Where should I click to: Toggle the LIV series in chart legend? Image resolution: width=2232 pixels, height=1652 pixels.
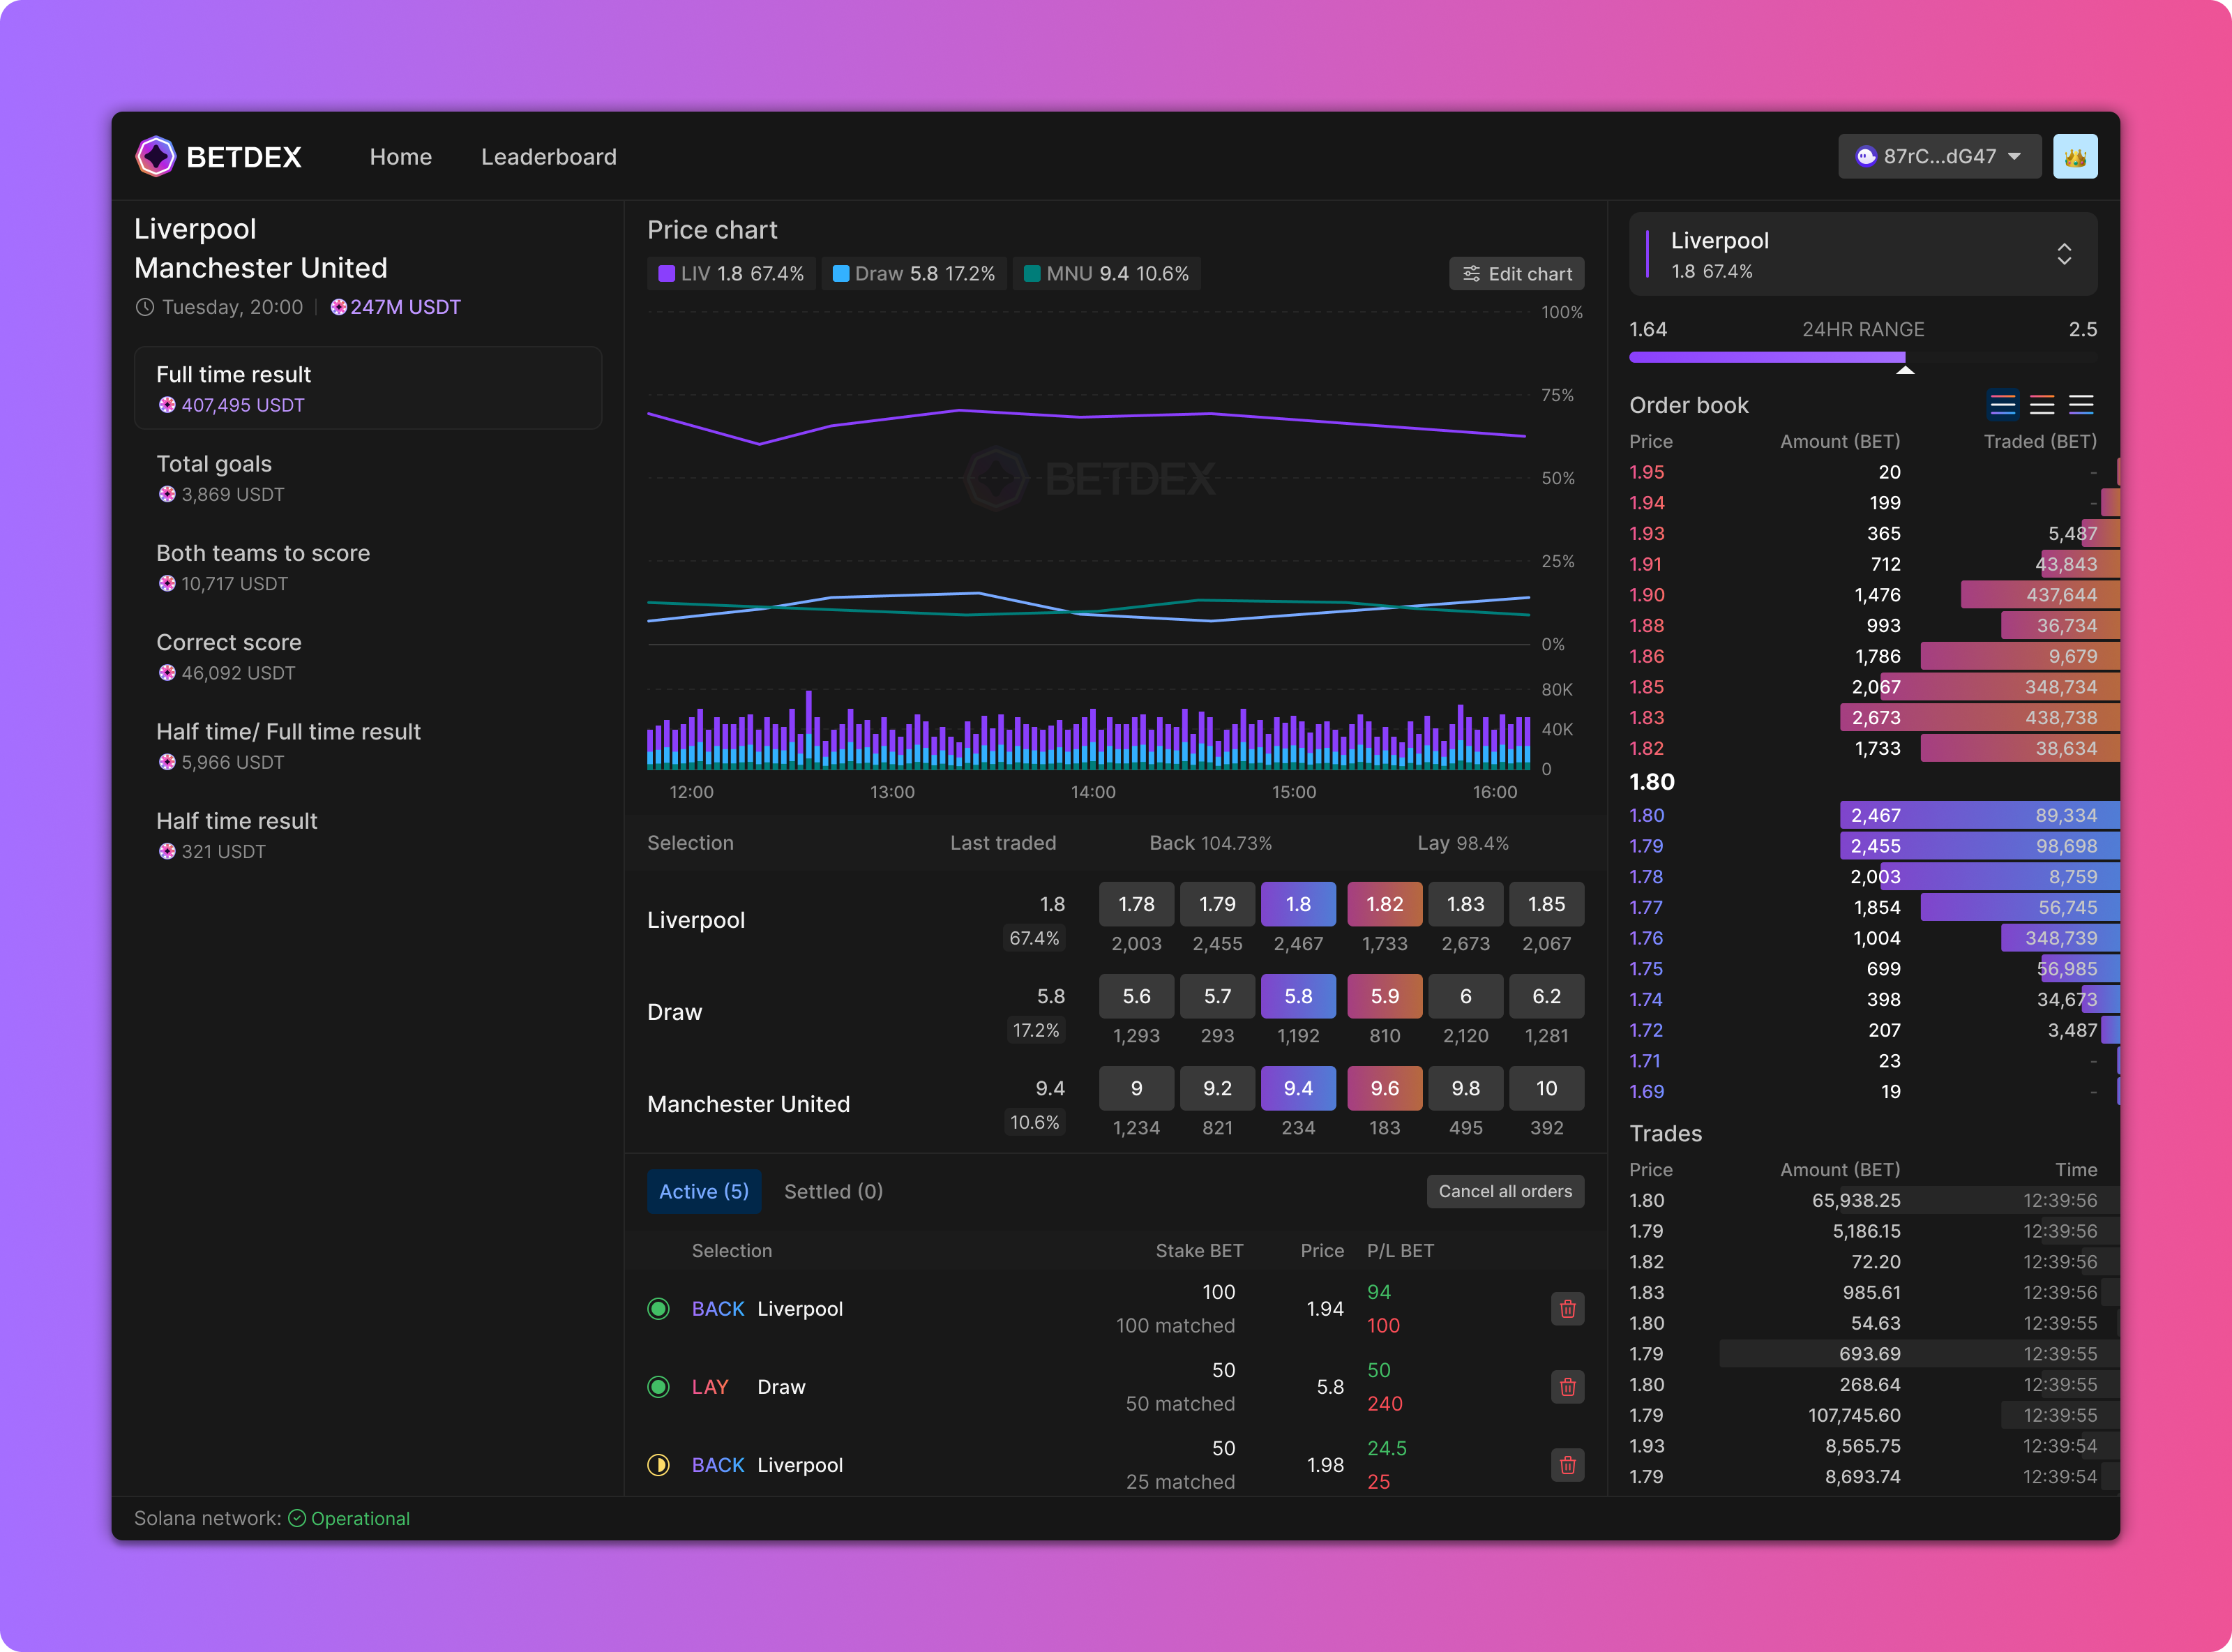point(732,274)
